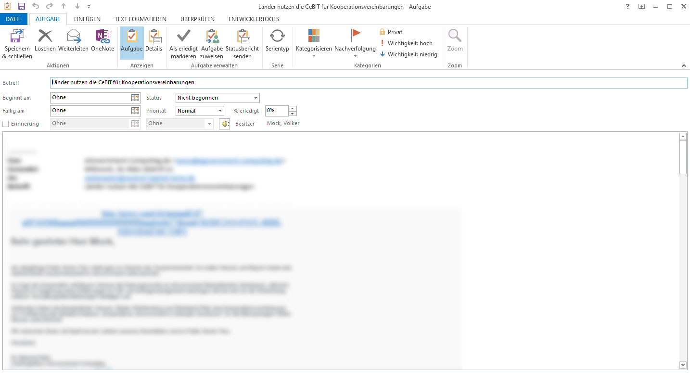
Task: Click the Redo arrow in quick access toolbar
Action: [x=50, y=6]
